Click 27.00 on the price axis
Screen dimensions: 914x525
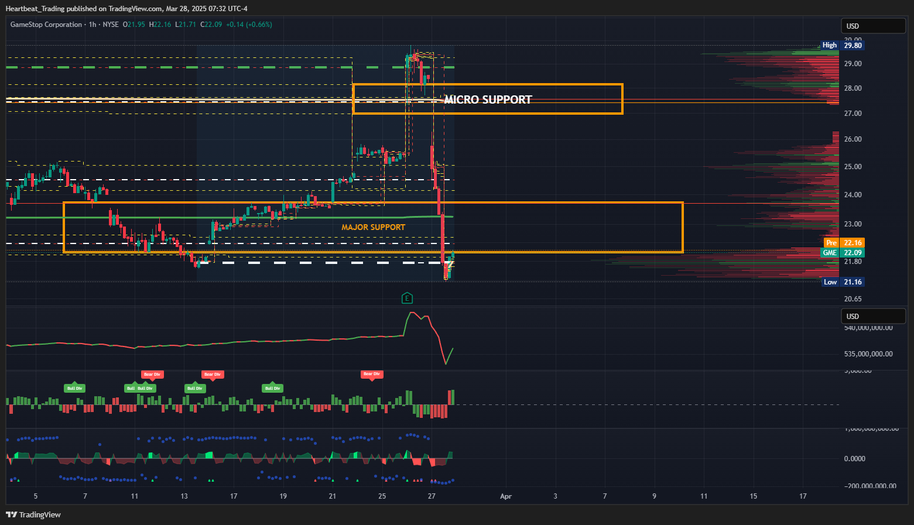[853, 114]
